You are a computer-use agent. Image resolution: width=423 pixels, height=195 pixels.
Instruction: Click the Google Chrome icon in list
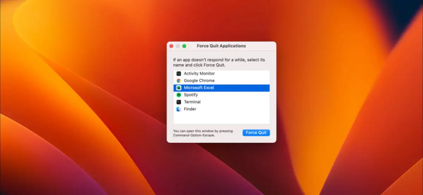[179, 81]
